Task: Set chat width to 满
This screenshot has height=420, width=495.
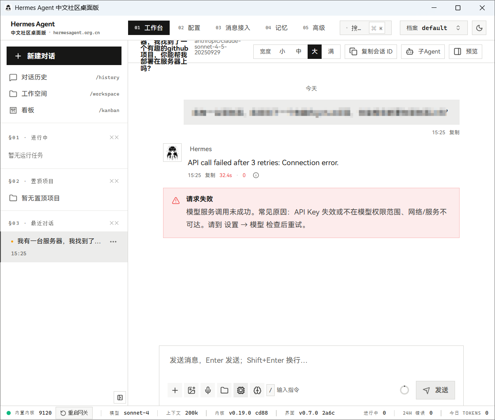Action: coord(331,51)
